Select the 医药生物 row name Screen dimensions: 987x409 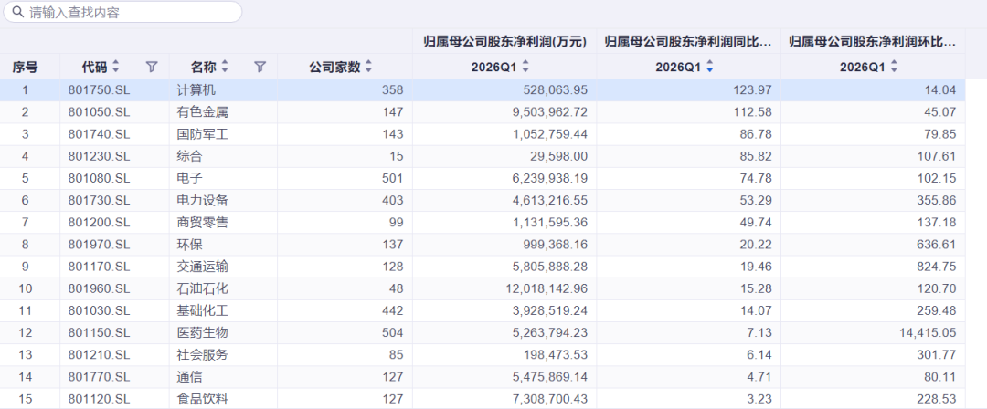tap(202, 333)
